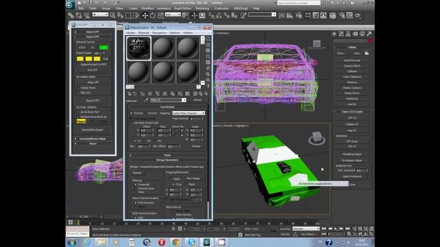Click Go to Parent icon in Material Editor
This screenshot has width=440, height=247.
tap(200, 94)
